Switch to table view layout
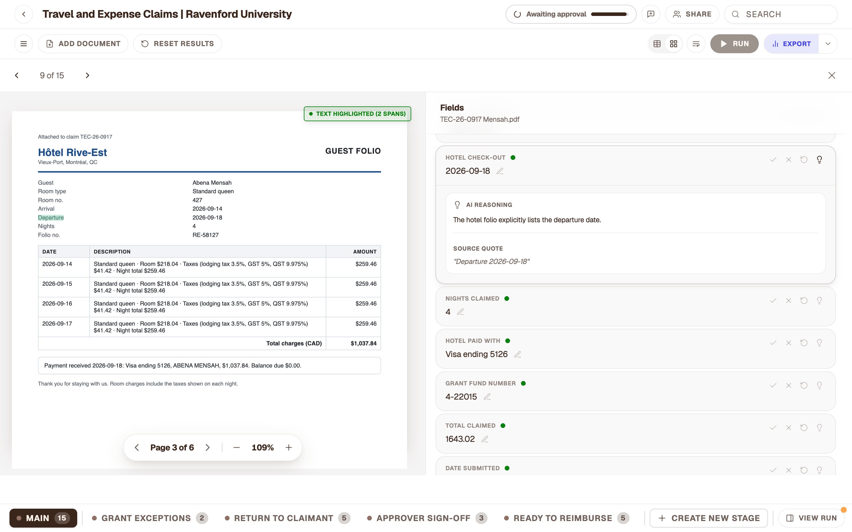The image size is (852, 532). (657, 44)
